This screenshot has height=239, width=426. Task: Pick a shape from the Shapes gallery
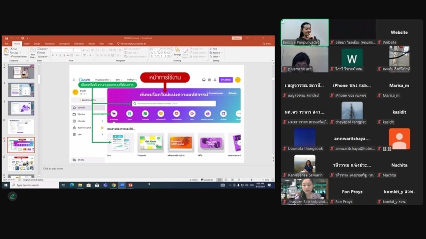click(x=161, y=52)
